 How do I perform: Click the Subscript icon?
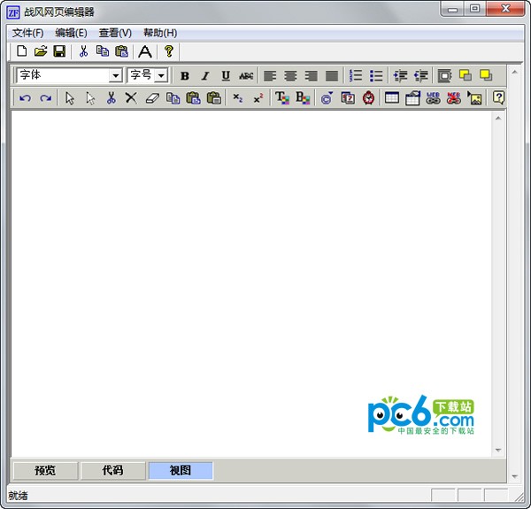[x=237, y=98]
